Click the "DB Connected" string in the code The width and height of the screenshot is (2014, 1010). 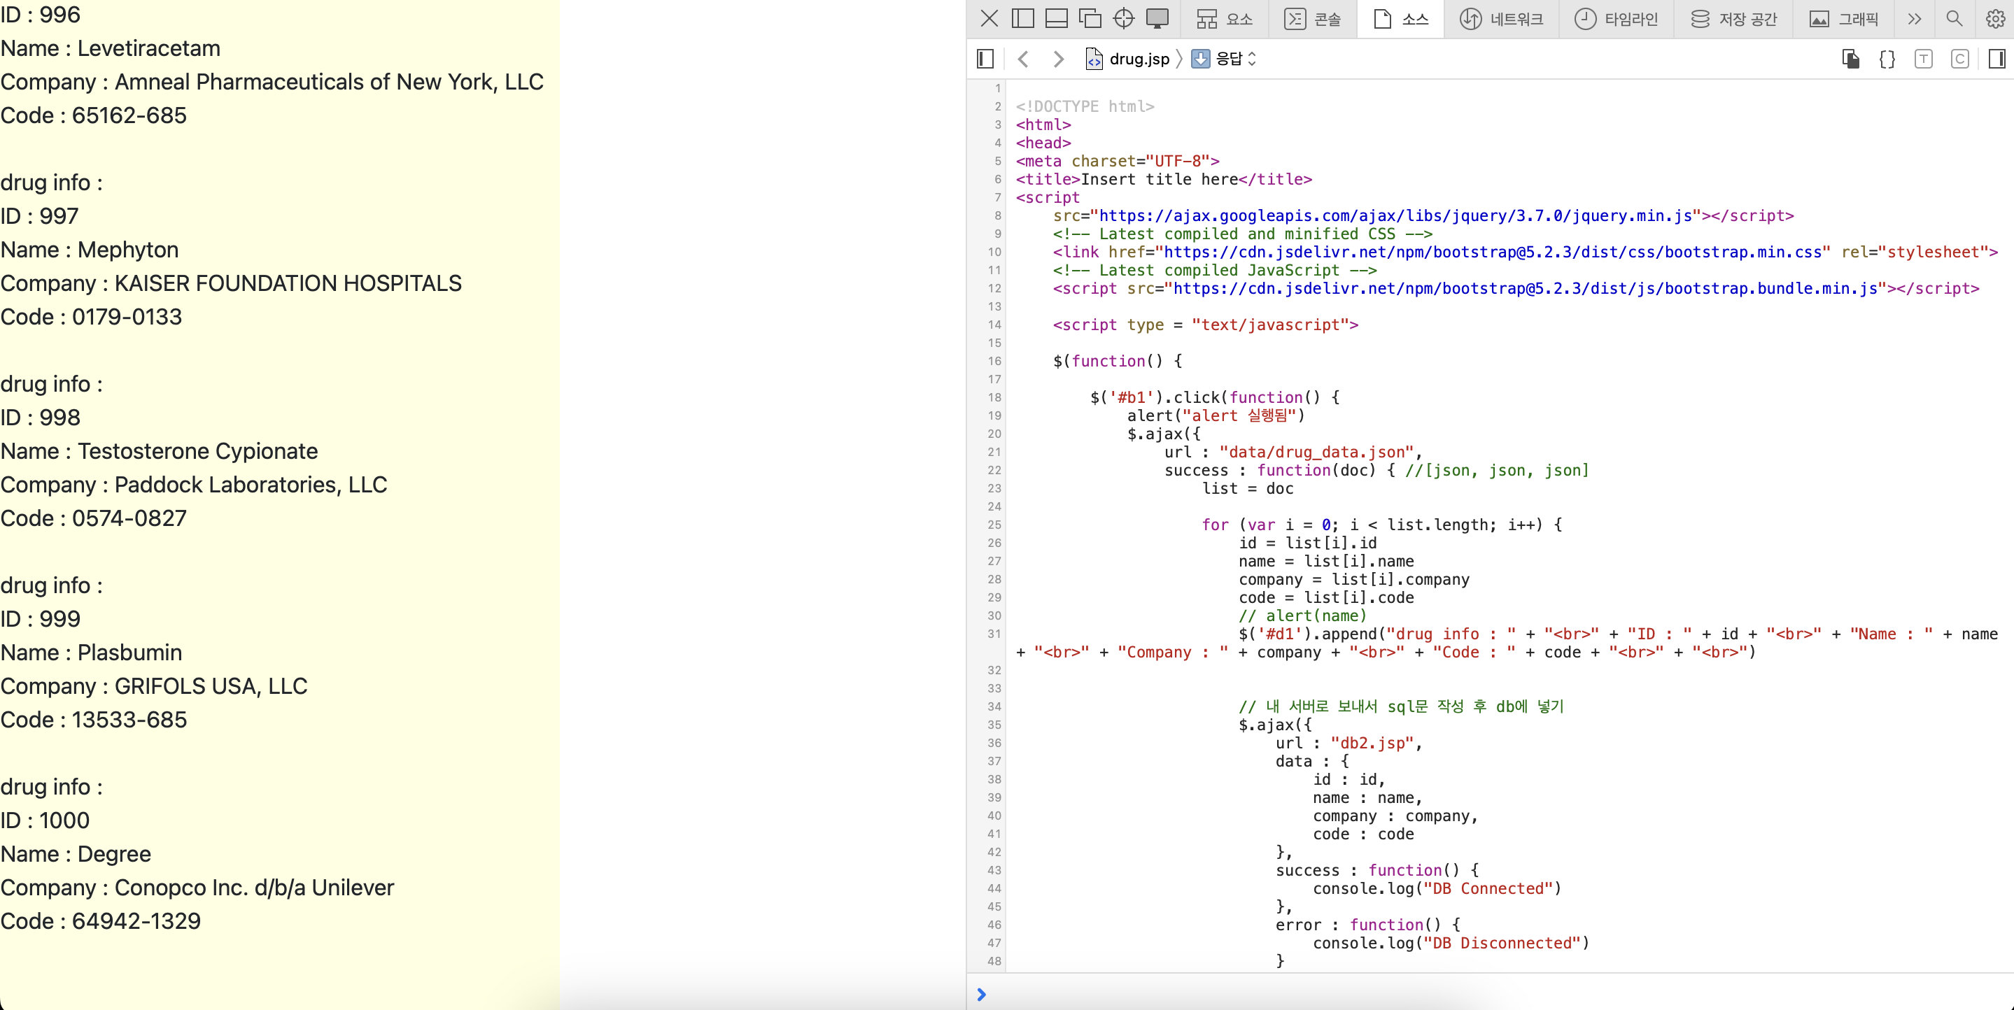coord(1488,888)
